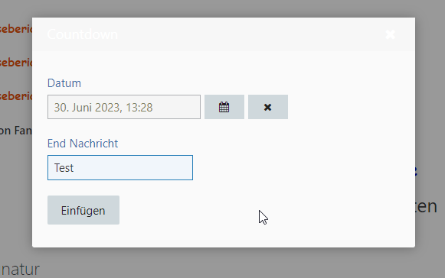Open the topmost red link behind dialog
This screenshot has height=278, width=445.
pyautogui.click(x=16, y=28)
